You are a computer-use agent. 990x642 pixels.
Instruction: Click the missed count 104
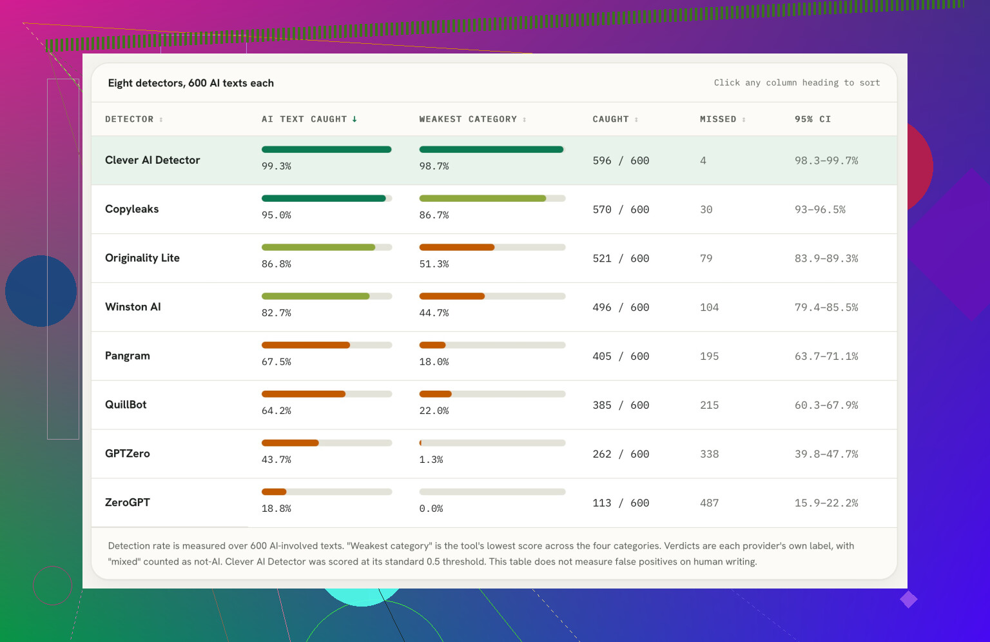click(710, 307)
